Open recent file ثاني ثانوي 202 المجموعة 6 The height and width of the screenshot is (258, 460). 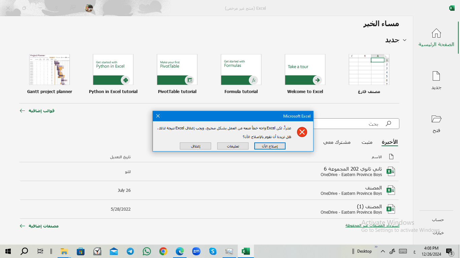pos(209,171)
